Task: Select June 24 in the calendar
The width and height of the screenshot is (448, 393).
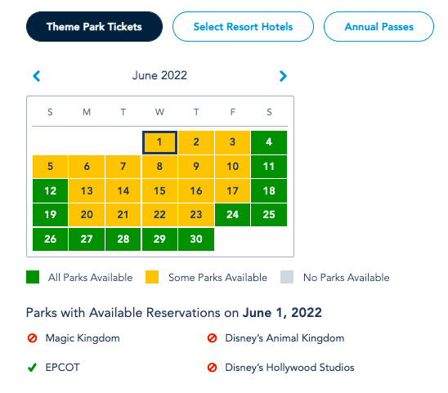Action: [x=232, y=215]
